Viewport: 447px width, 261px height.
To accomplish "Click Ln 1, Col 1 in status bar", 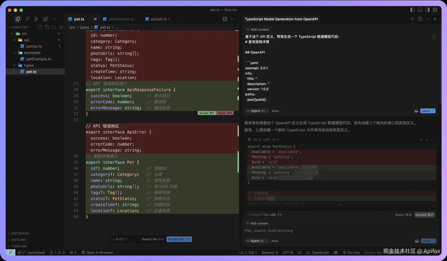I will point(248,252).
